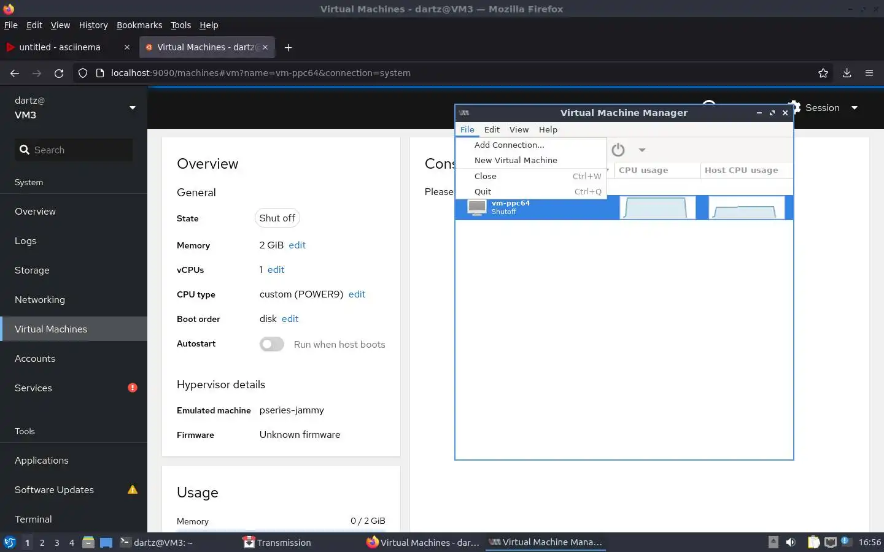Click the Shut off state label

tap(277, 218)
